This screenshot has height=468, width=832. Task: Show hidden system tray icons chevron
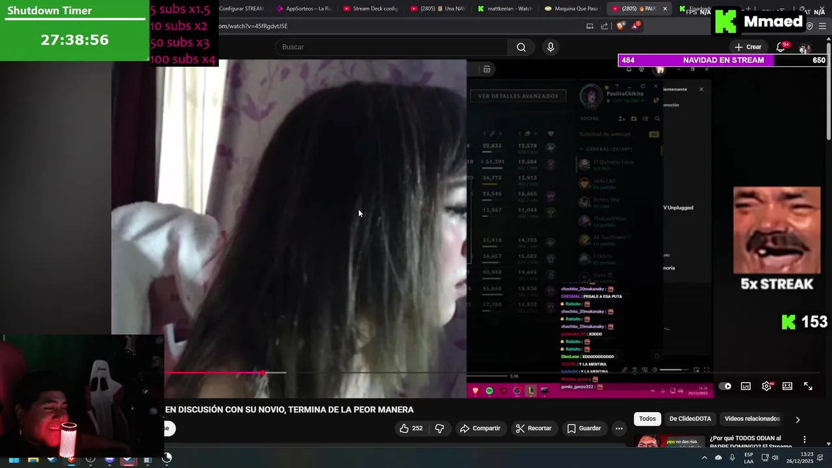click(x=705, y=458)
